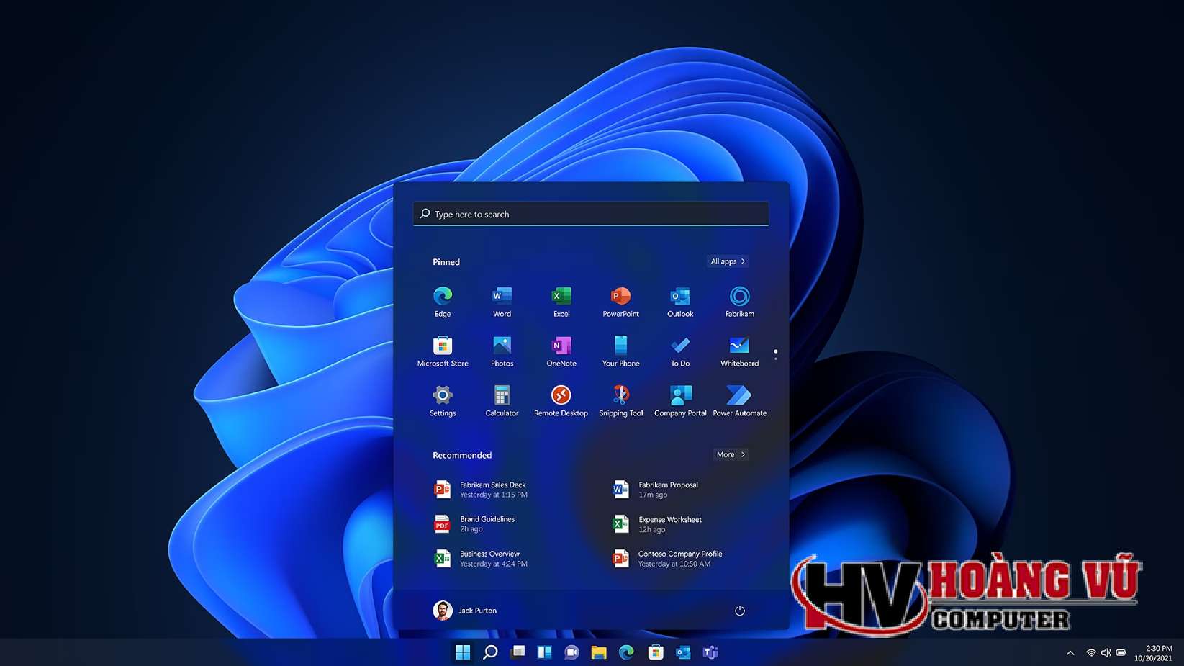Screen dimensions: 1184x666
Task: Go to next pinned apps page dot
Action: pyautogui.click(x=775, y=359)
